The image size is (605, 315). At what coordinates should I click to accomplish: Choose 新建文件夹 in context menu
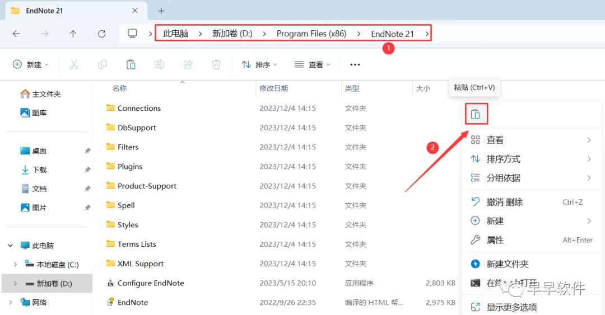pyautogui.click(x=531, y=264)
